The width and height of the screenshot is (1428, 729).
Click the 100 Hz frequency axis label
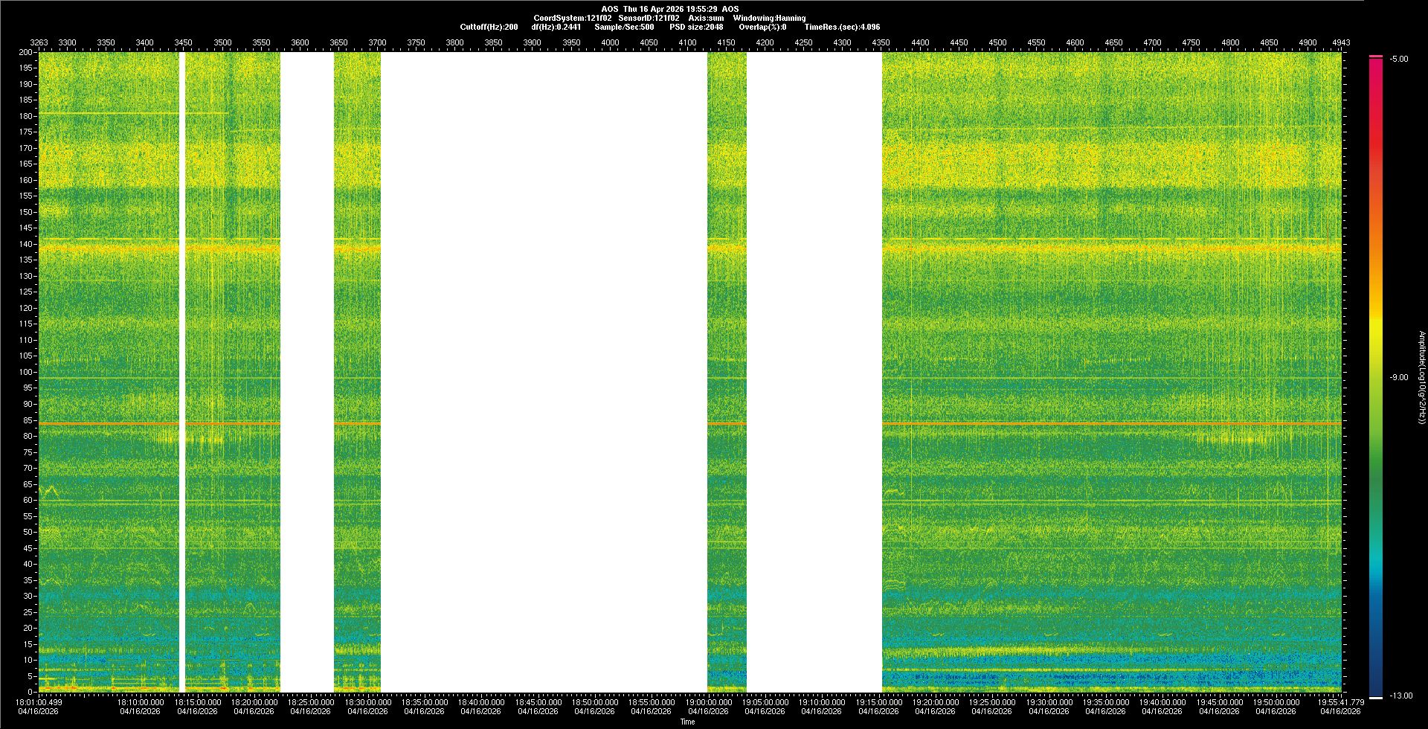pos(25,372)
